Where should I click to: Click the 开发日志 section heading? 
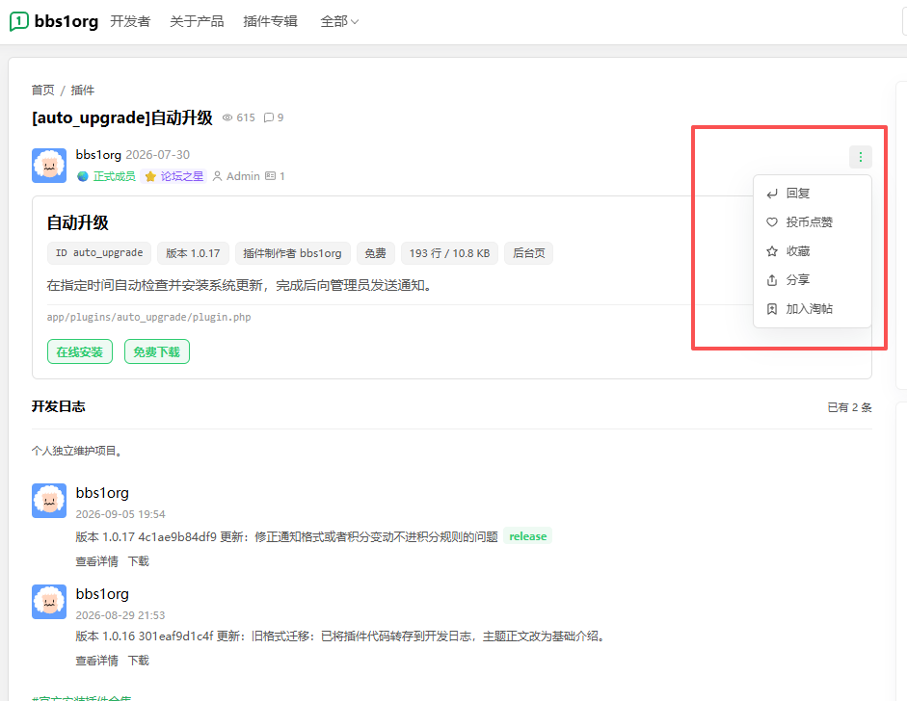coord(59,406)
